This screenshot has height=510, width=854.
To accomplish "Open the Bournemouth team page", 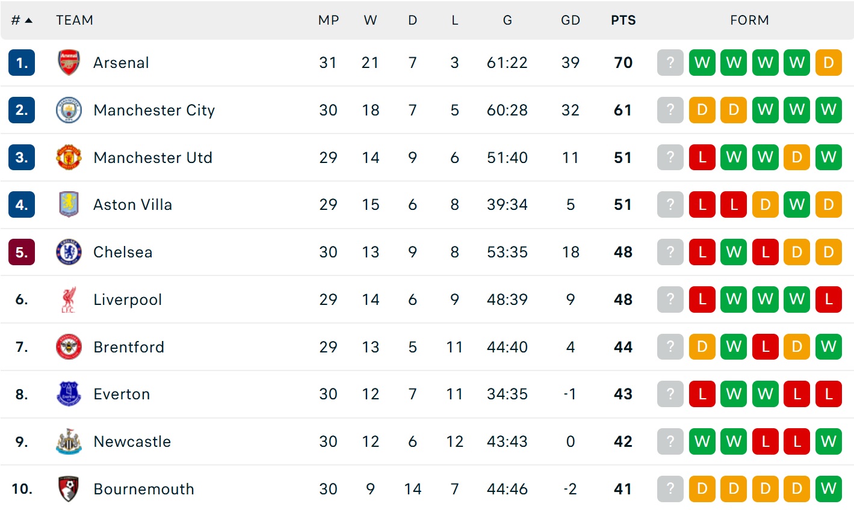I will 144,489.
